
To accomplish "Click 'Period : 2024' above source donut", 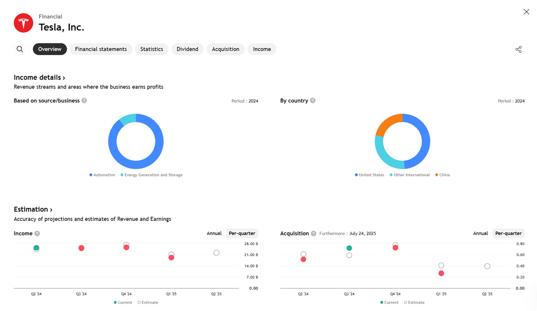I will click(245, 101).
